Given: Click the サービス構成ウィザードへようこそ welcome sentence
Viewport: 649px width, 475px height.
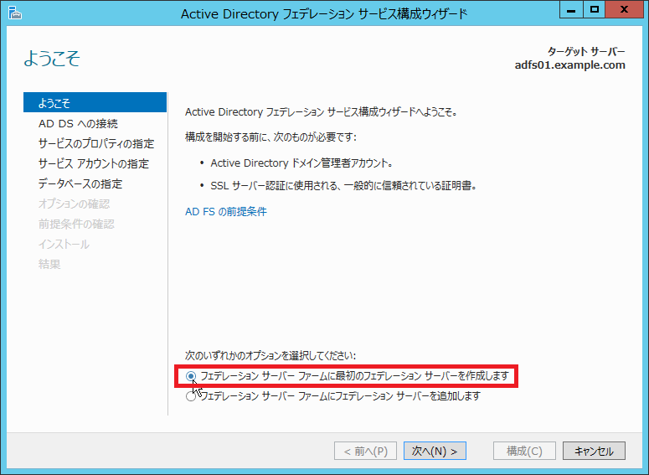Looking at the screenshot, I should point(322,112).
